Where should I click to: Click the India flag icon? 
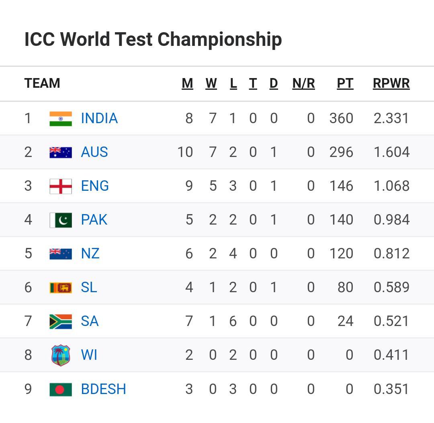[61, 119]
